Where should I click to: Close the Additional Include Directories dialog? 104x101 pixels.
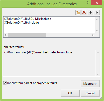(x=97, y=3)
